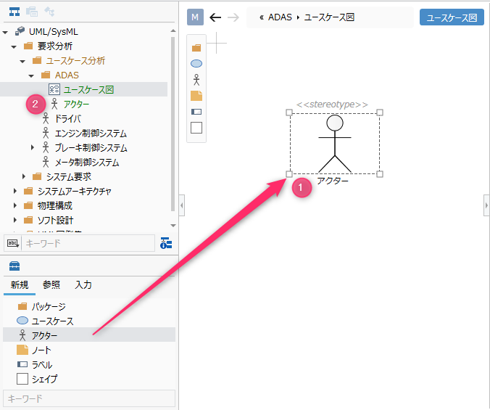Screen dimensions: 490x410
Task: Click the toolbox panel icon
Action: pos(14,266)
